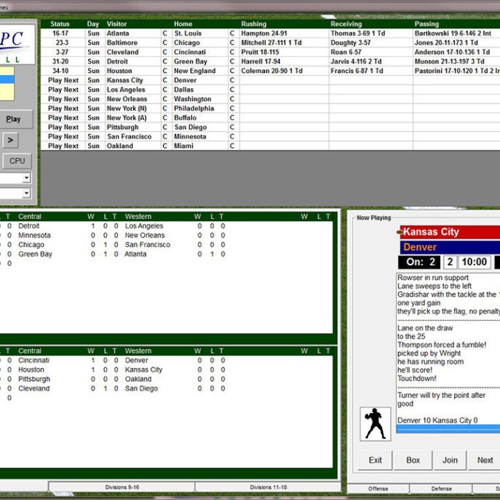Click the highlighted blue bar under the score line
The width and height of the screenshot is (500, 500).
tap(448, 429)
